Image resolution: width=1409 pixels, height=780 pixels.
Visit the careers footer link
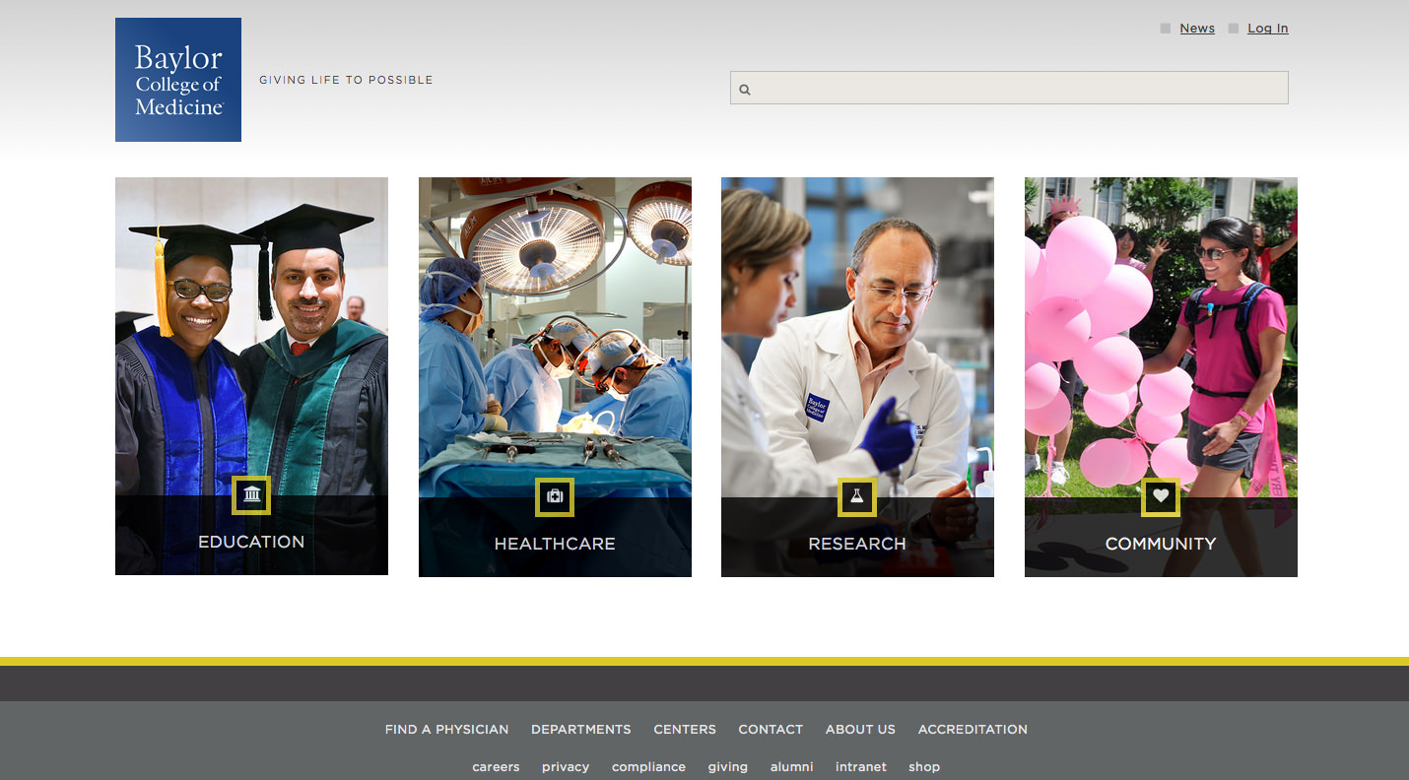pos(496,767)
